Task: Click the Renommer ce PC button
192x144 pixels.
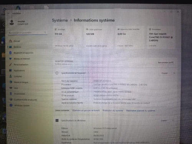Action: (x=166, y=63)
